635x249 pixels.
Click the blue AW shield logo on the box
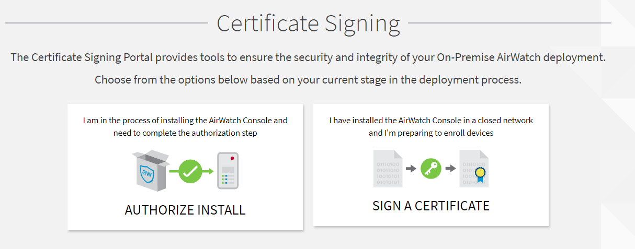(147, 174)
